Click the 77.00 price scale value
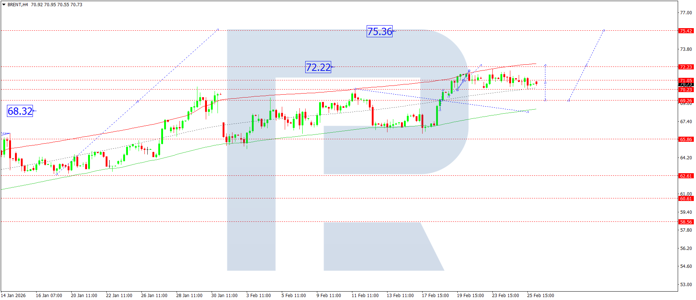 686,13
